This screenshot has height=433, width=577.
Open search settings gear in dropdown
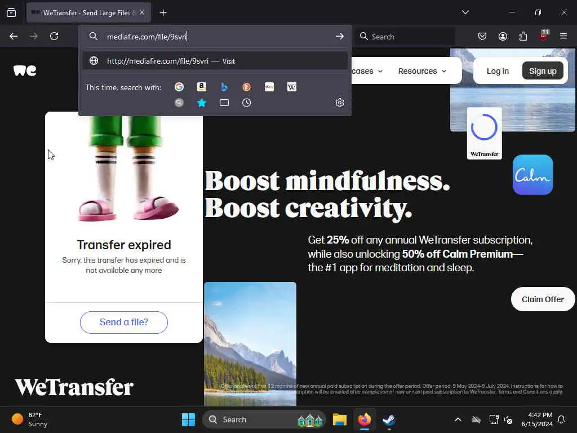pos(340,103)
